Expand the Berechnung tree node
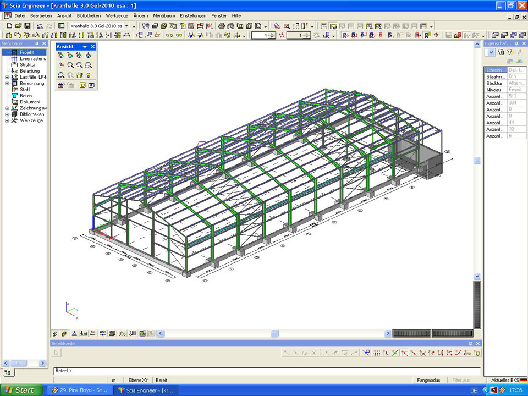This screenshot has height=396, width=528. (7, 83)
